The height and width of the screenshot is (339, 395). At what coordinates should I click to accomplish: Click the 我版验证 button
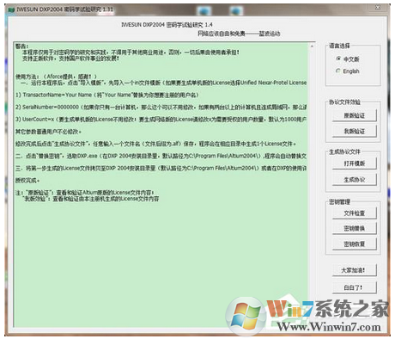pos(355,131)
